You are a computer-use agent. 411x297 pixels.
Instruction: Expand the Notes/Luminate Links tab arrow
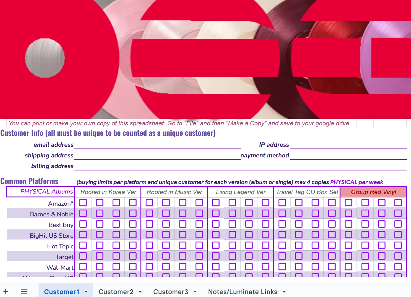[x=284, y=292]
